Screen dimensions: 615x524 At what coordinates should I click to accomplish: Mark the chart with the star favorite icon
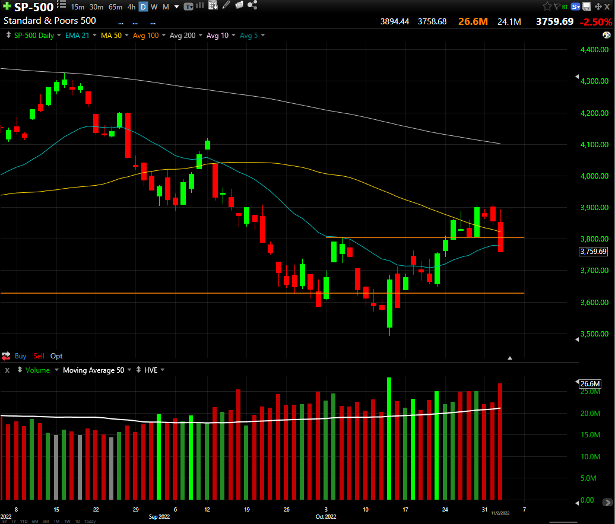click(x=547, y=7)
